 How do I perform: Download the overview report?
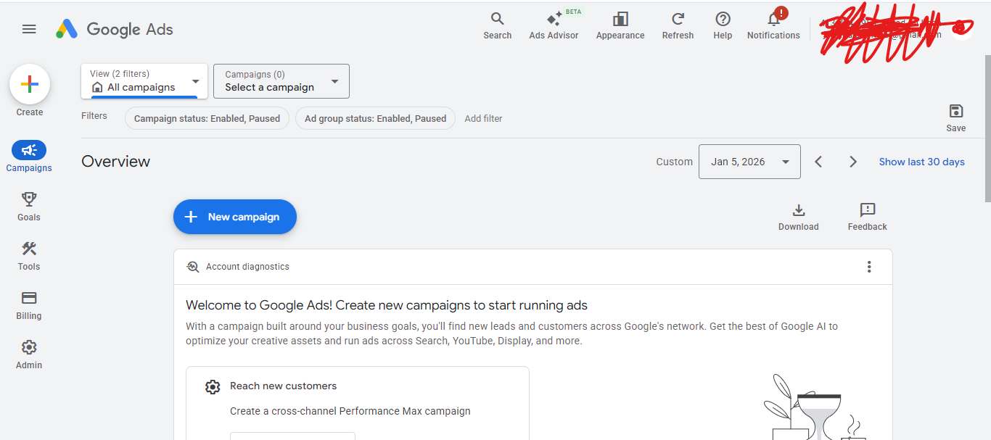click(798, 211)
